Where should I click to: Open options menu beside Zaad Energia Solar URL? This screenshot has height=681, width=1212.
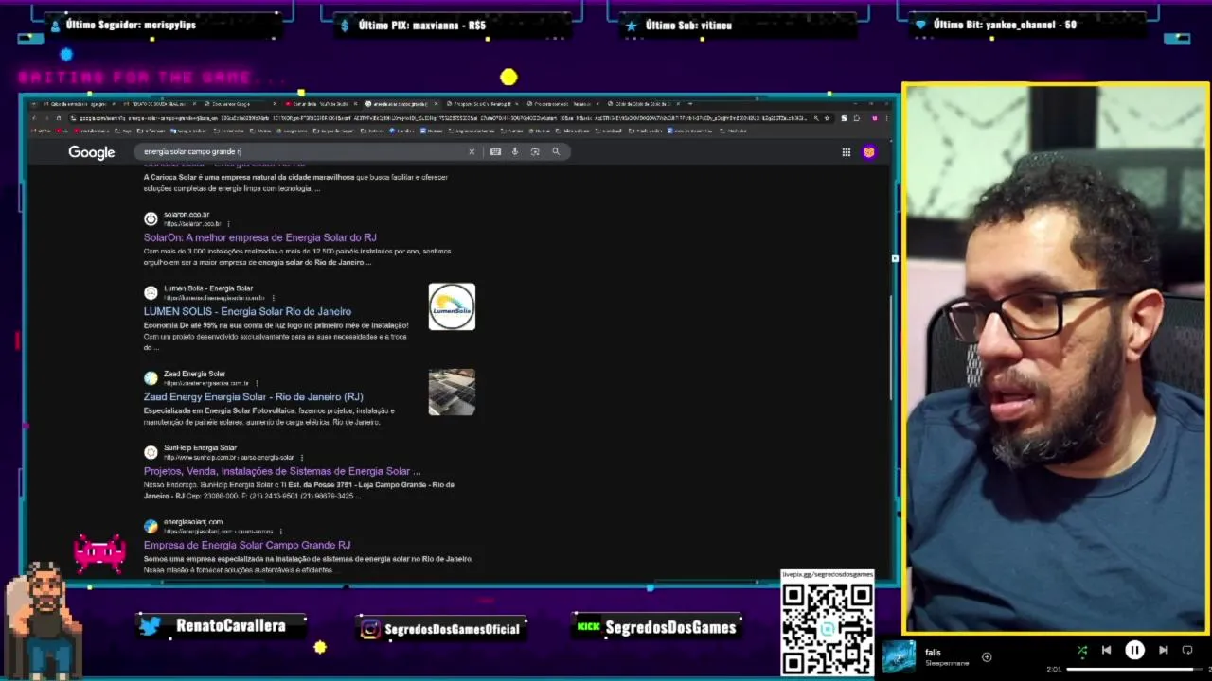pyautogui.click(x=257, y=383)
